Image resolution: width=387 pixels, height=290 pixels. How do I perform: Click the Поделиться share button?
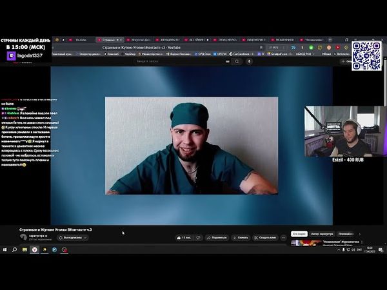[x=217, y=237]
